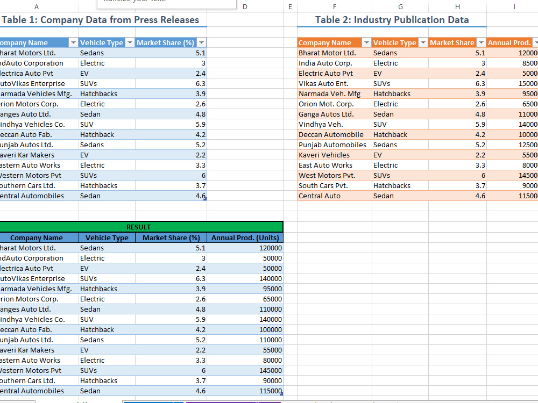Open the Market Share (%) filter in Table 1
This screenshot has height=403, width=538.
[x=201, y=42]
